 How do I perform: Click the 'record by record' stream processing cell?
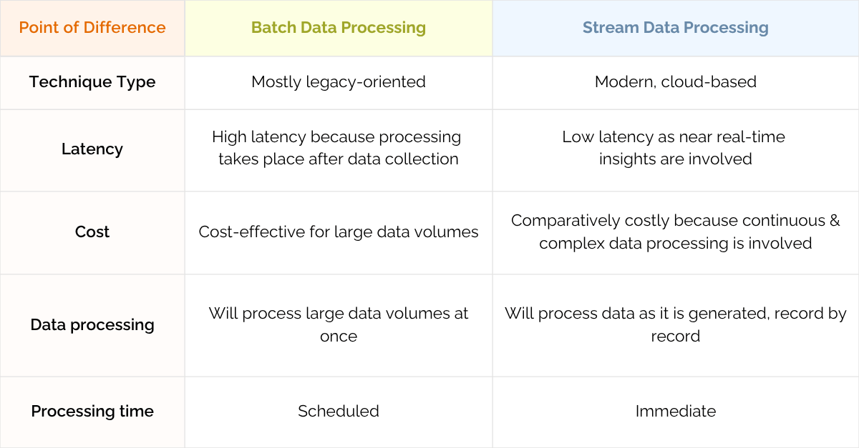[676, 325]
